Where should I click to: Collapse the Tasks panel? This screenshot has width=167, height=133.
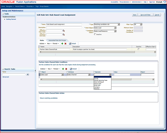click(x=3, y=14)
